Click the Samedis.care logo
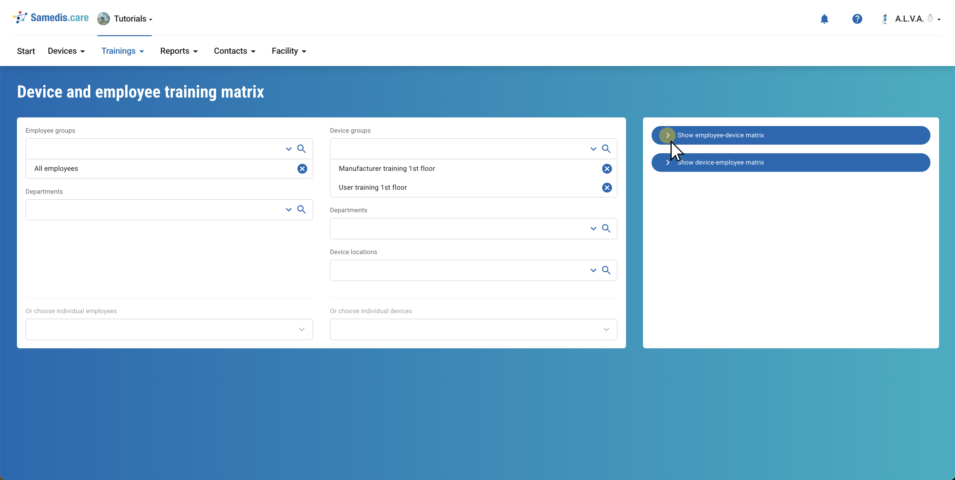 (x=51, y=18)
